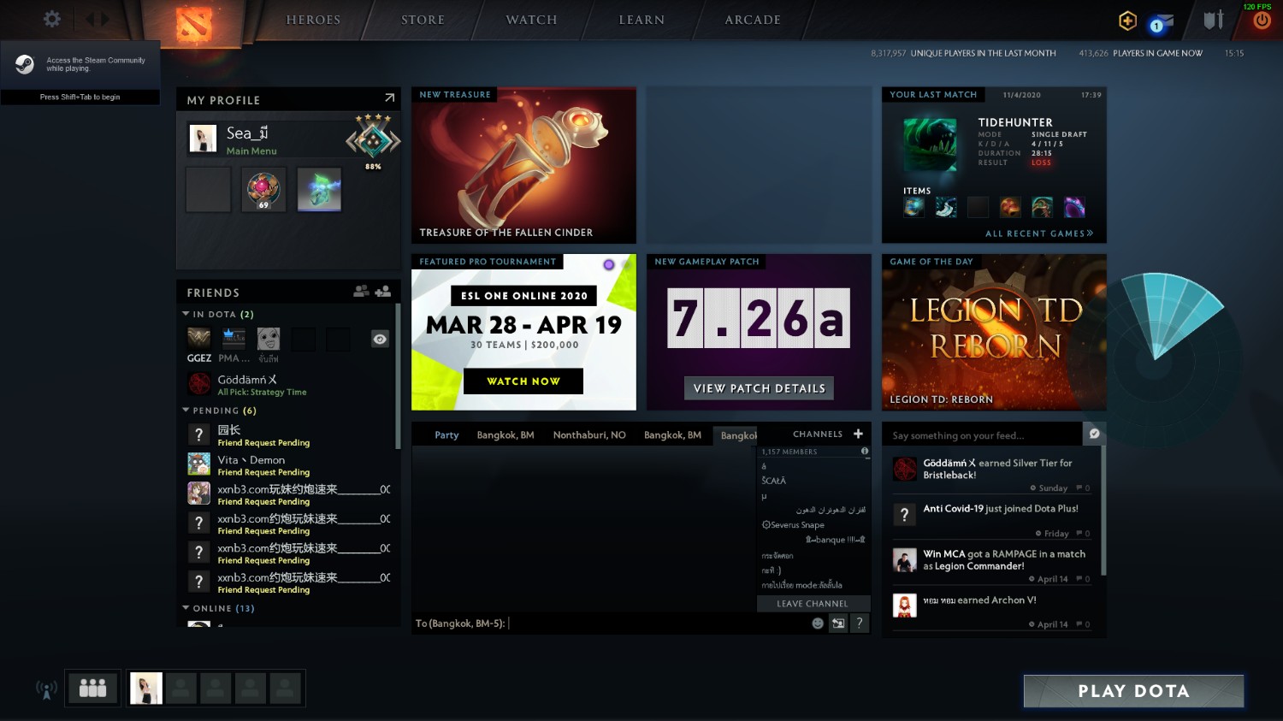Open the STORE menu
The width and height of the screenshot is (1283, 721).
tap(423, 20)
